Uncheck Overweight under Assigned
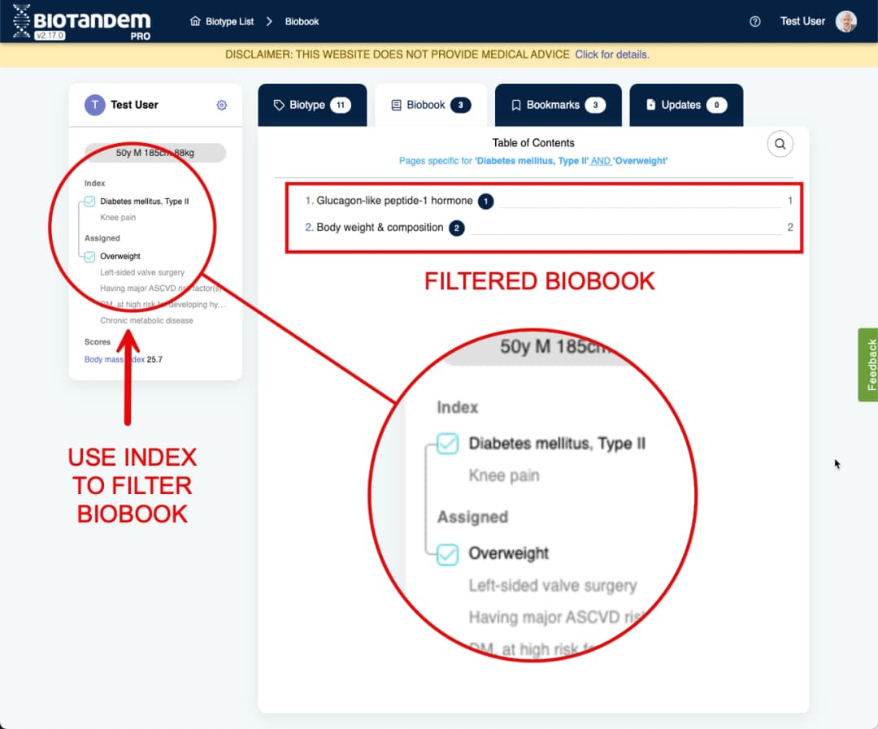878x729 pixels. (x=89, y=256)
